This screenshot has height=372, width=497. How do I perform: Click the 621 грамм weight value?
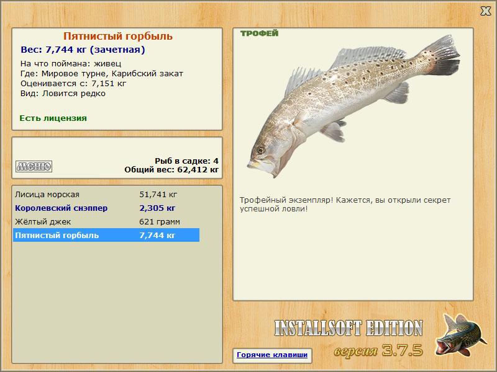pyautogui.click(x=160, y=222)
